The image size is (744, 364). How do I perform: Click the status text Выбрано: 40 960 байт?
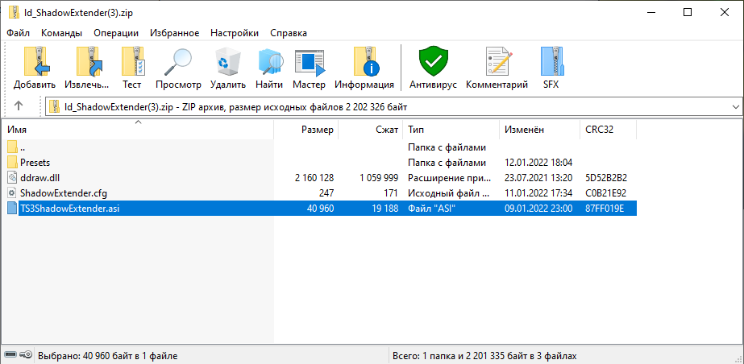coord(107,355)
